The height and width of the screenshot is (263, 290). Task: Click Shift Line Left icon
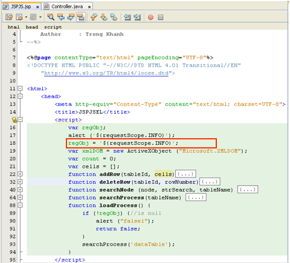click(127, 17)
